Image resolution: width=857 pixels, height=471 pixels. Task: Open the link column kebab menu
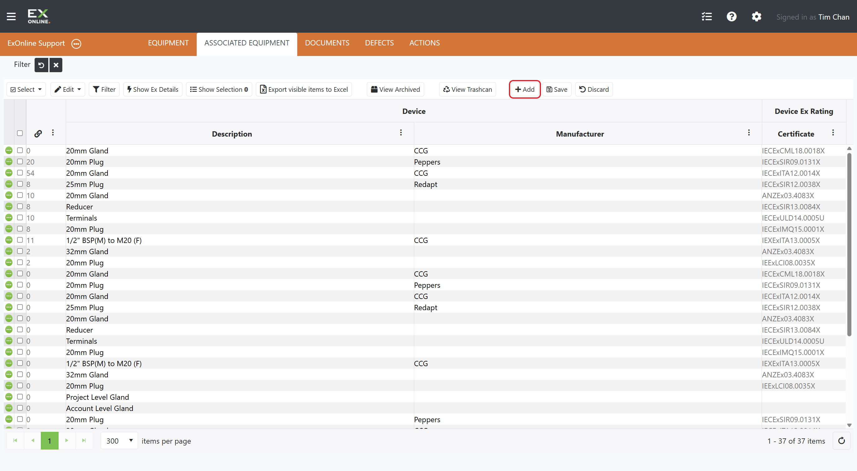point(53,133)
